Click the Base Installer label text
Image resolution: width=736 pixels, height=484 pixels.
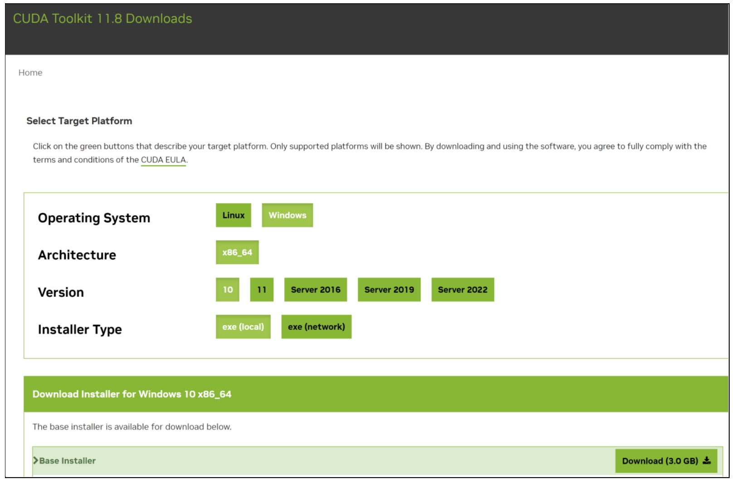point(68,461)
